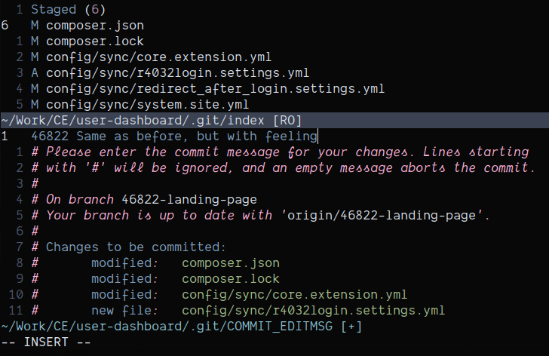549x356 pixels.
Task: Click the Staged (6) section header
Action: pyautogui.click(x=64, y=10)
